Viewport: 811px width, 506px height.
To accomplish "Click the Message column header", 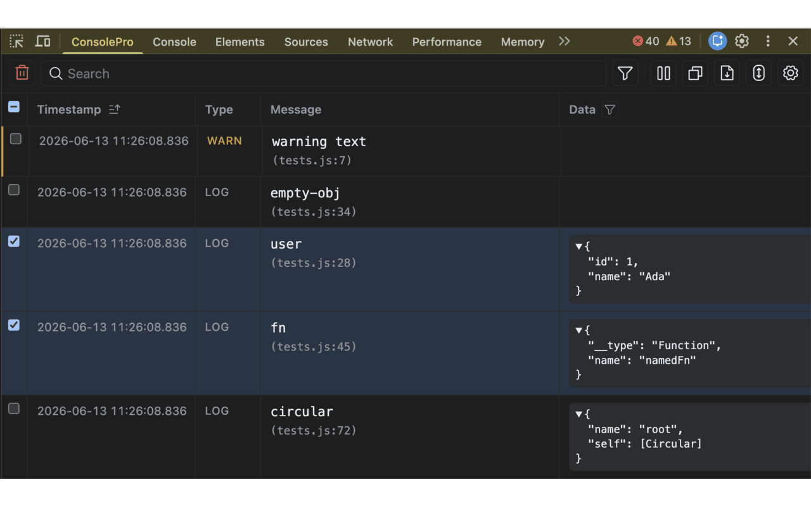I will [x=296, y=109].
